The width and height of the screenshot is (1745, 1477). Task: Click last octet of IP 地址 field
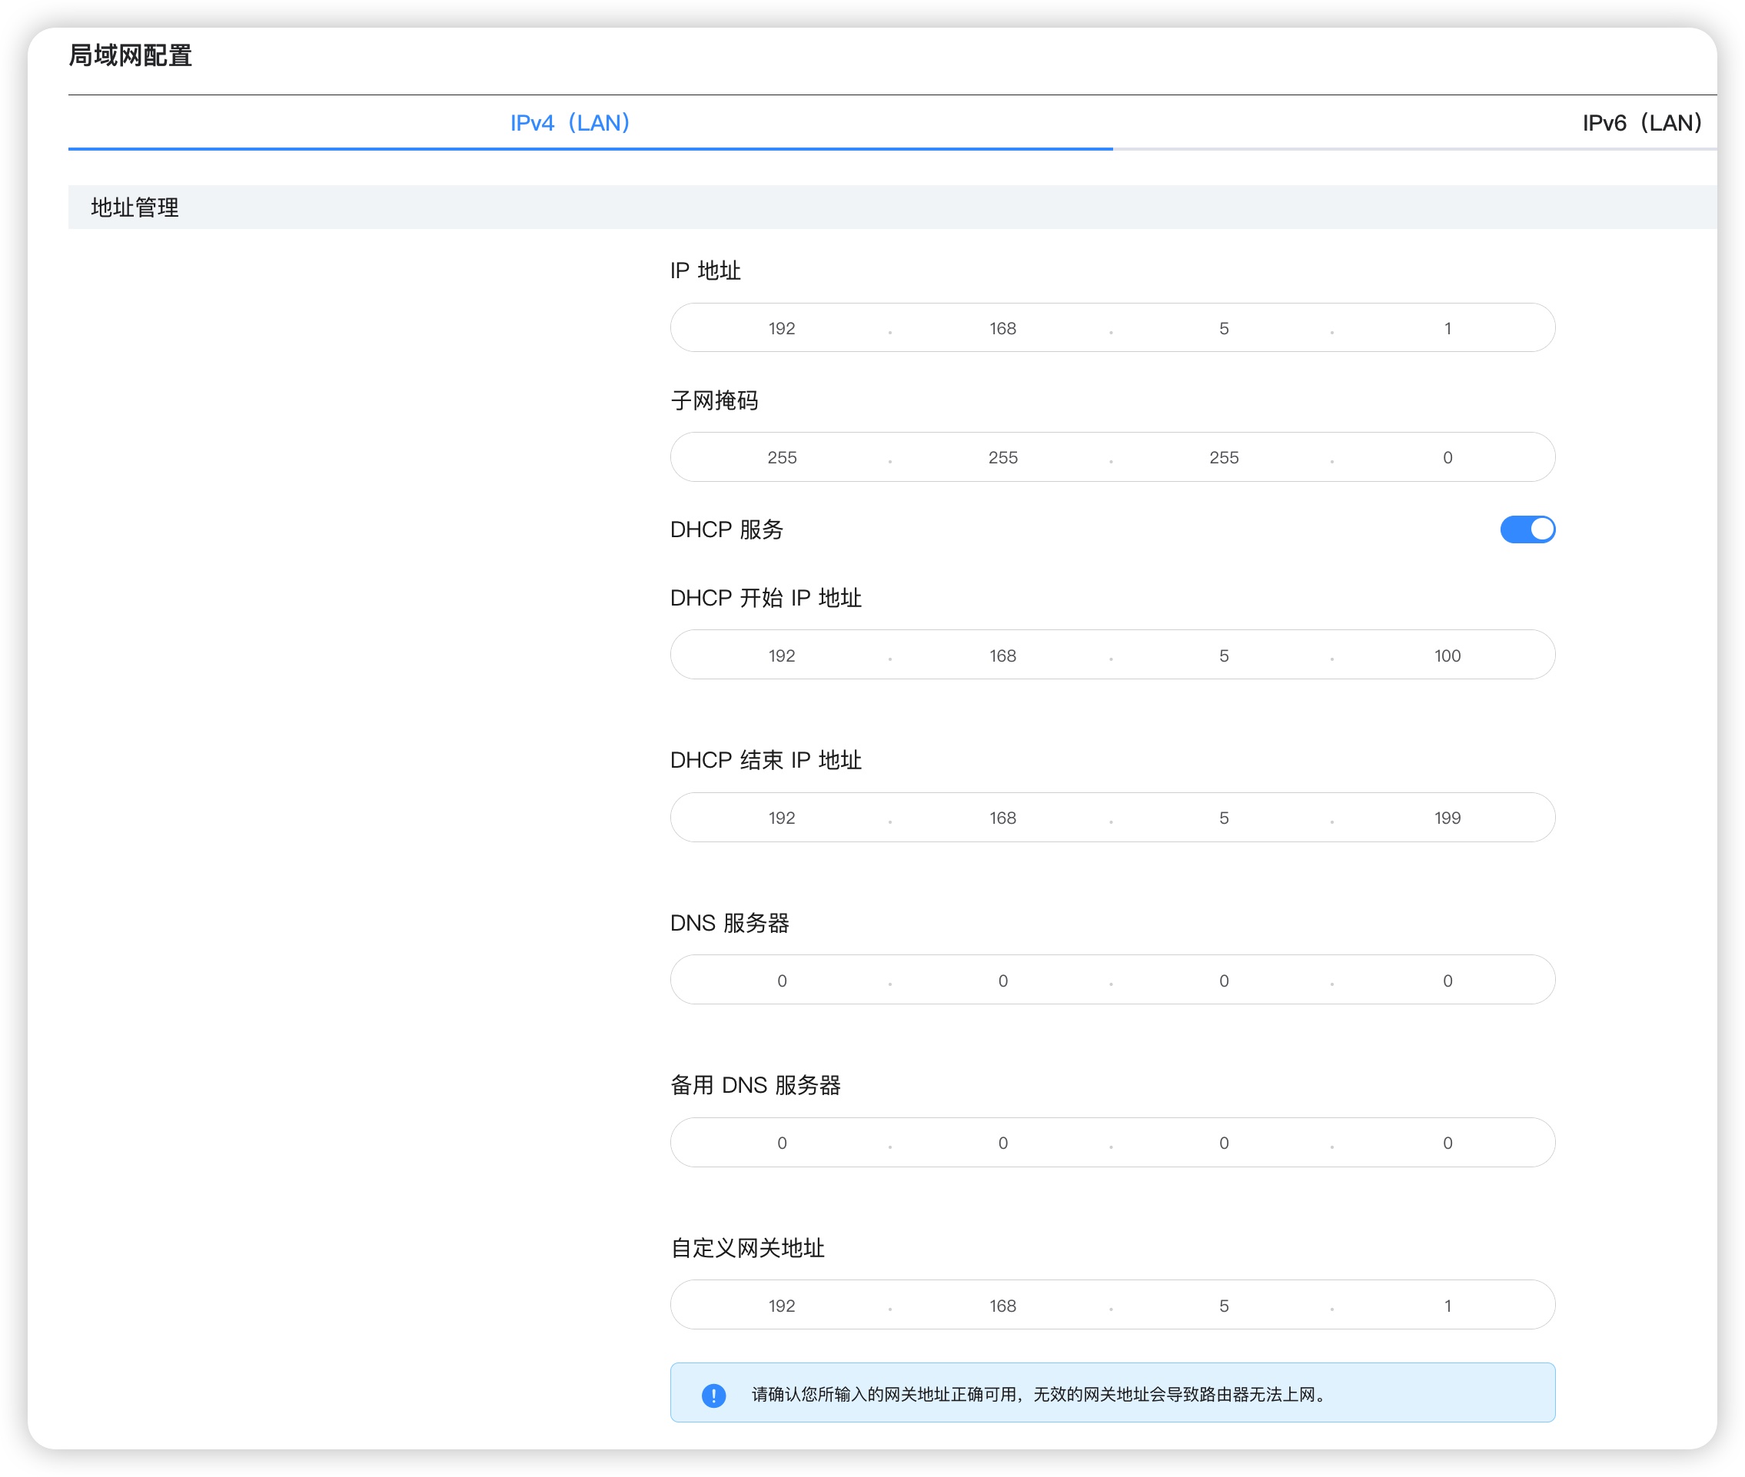(x=1446, y=328)
